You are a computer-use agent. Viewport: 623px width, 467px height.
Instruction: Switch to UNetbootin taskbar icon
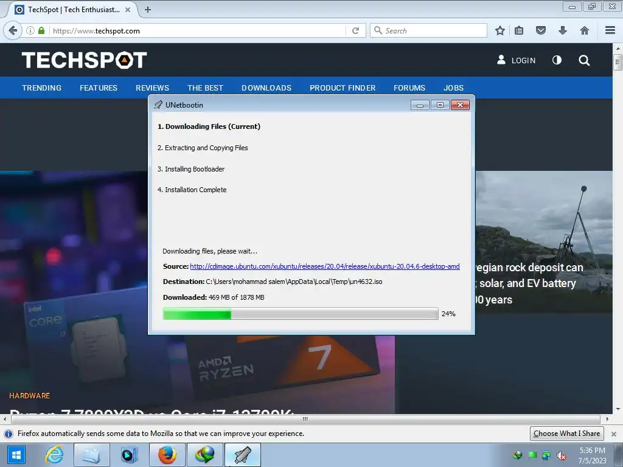pyautogui.click(x=243, y=455)
